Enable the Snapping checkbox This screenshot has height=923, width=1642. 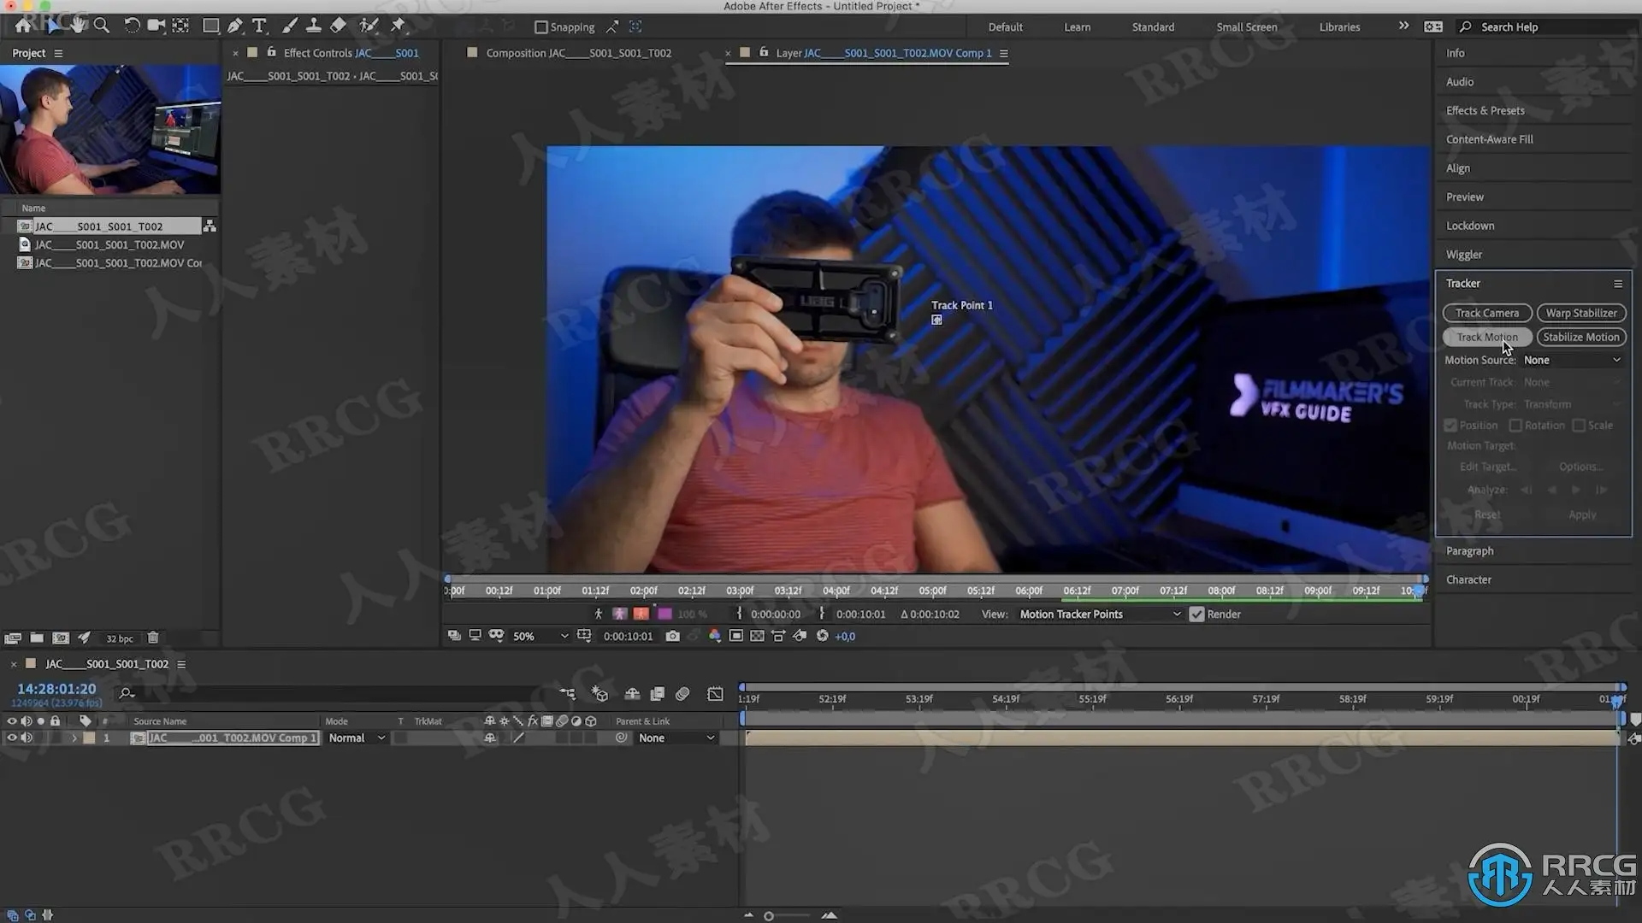[541, 27]
